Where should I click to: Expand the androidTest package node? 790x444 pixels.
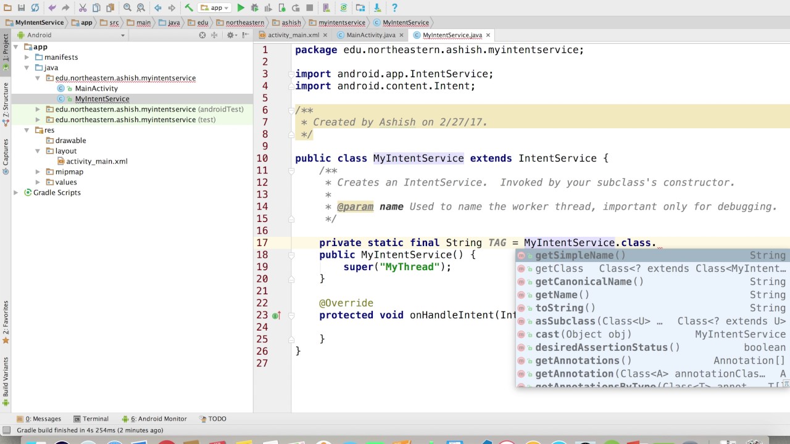[x=38, y=109]
